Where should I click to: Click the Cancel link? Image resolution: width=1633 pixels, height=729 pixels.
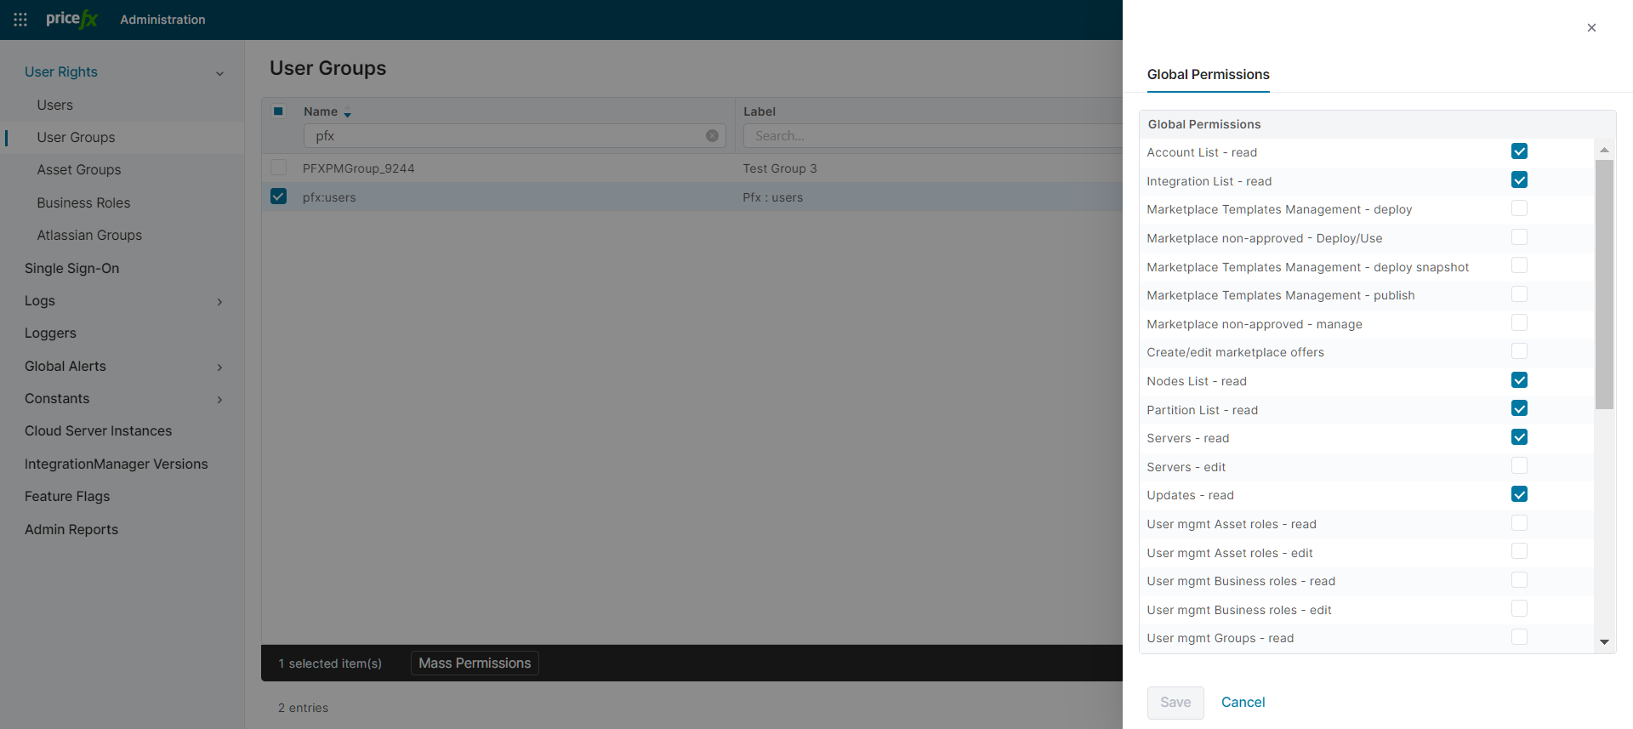tap(1243, 703)
